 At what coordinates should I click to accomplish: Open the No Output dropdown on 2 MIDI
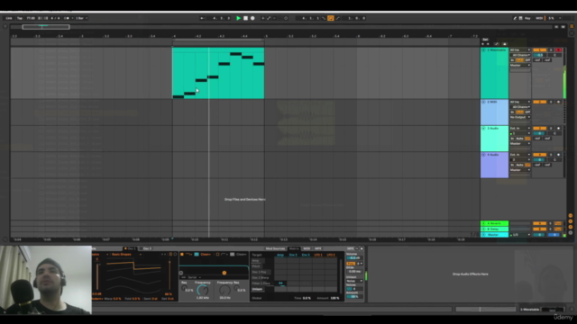point(520,117)
